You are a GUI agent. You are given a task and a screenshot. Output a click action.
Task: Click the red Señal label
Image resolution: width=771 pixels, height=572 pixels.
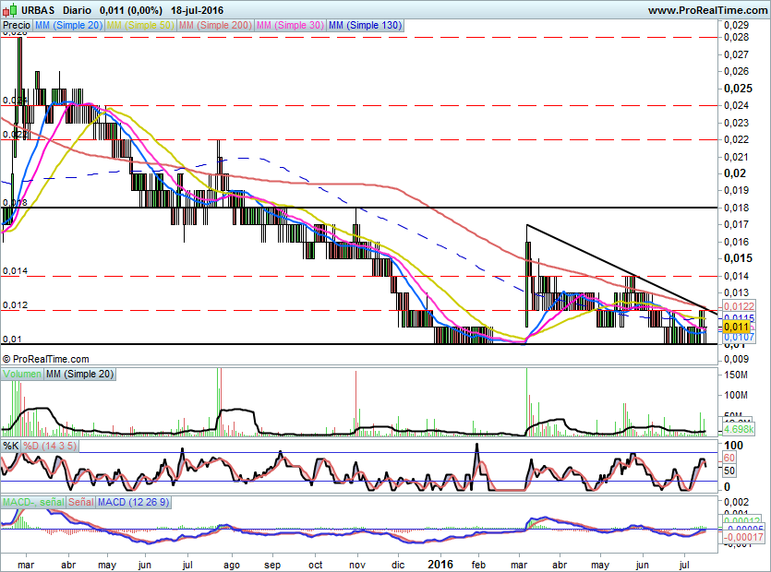(80, 502)
